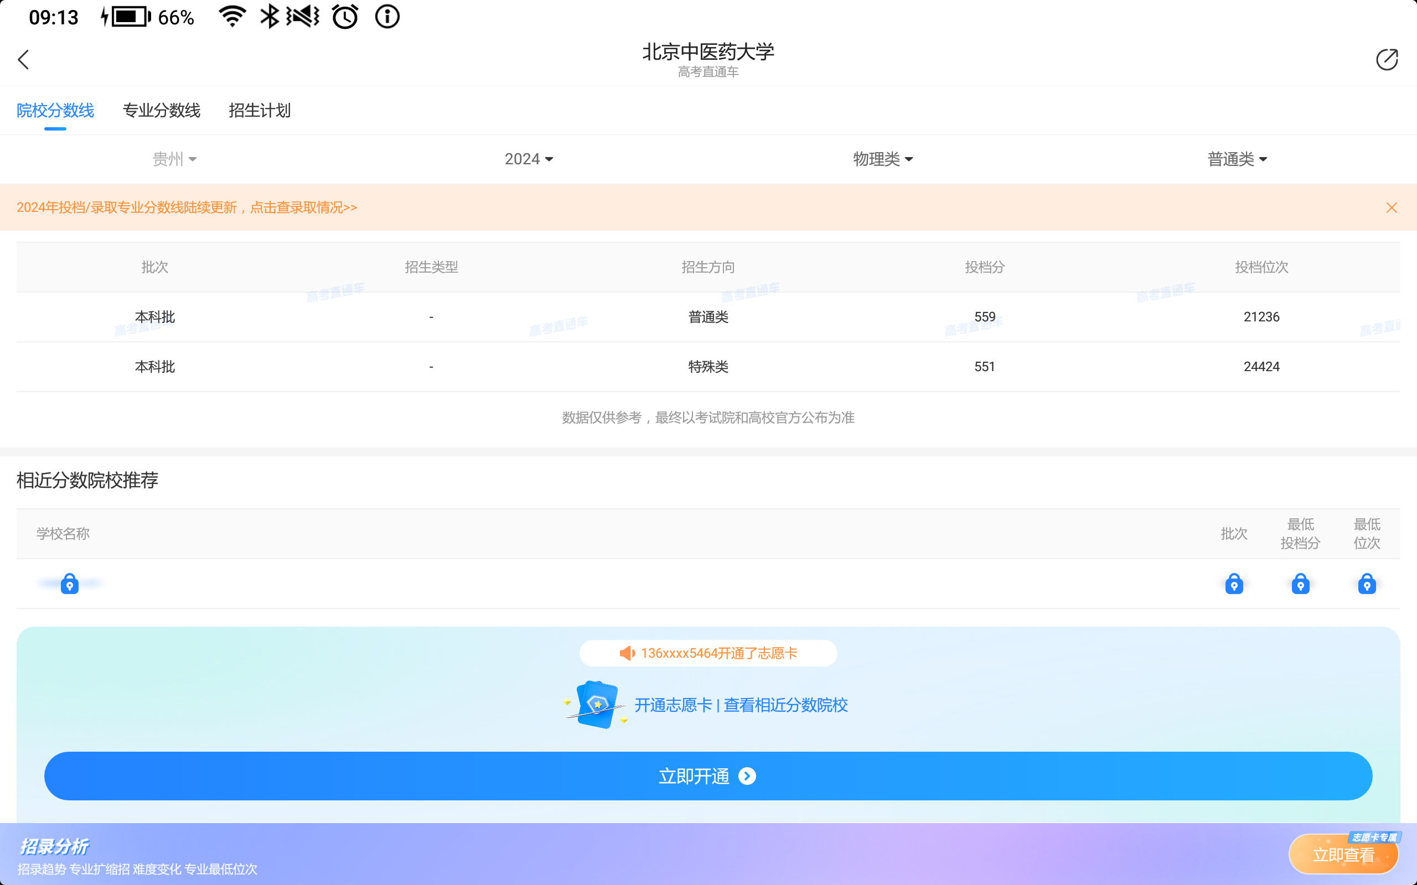Select the 特殊类 cell with score 551
This screenshot has height=885, width=1417.
tap(708, 367)
